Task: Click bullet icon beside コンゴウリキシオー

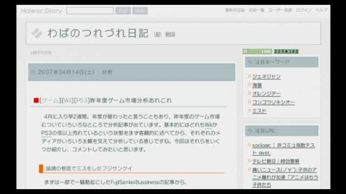Action: tap(249, 102)
